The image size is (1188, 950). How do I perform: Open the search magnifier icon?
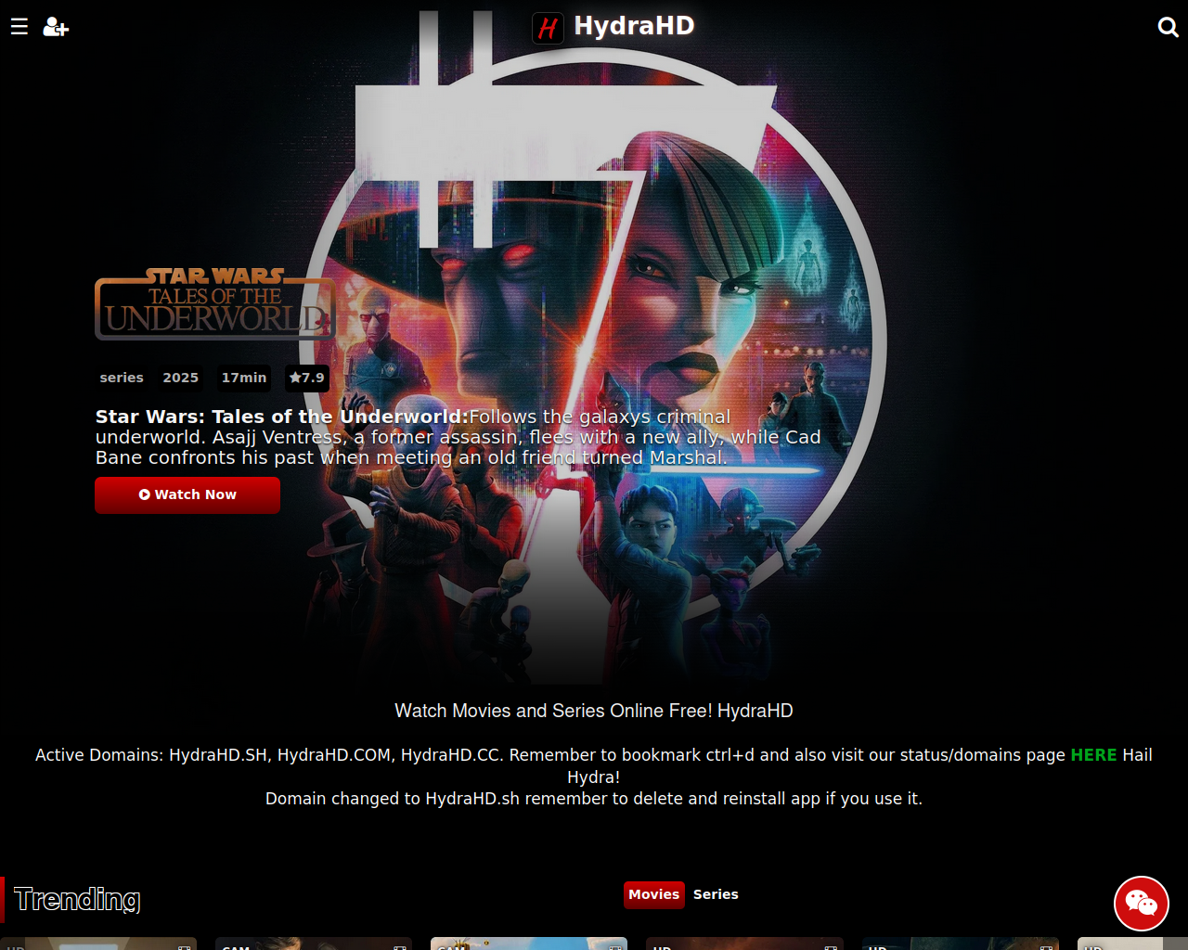point(1169,27)
